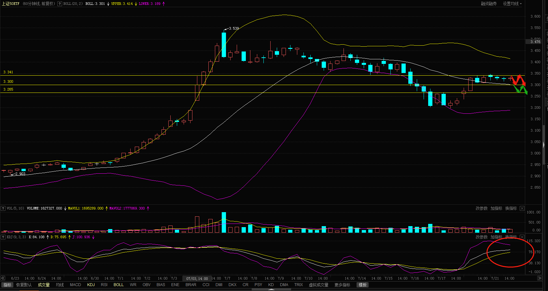The image size is (548, 291).
Task: Select the CR indicator
Action: point(246,285)
